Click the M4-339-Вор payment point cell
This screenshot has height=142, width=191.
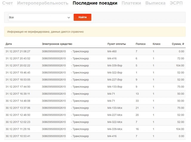click(115, 65)
